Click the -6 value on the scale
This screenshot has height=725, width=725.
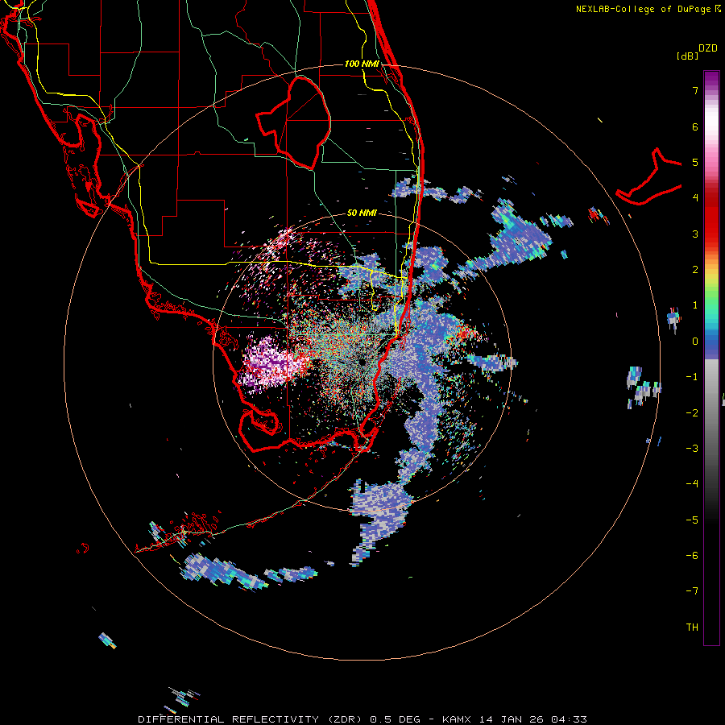[x=692, y=556]
